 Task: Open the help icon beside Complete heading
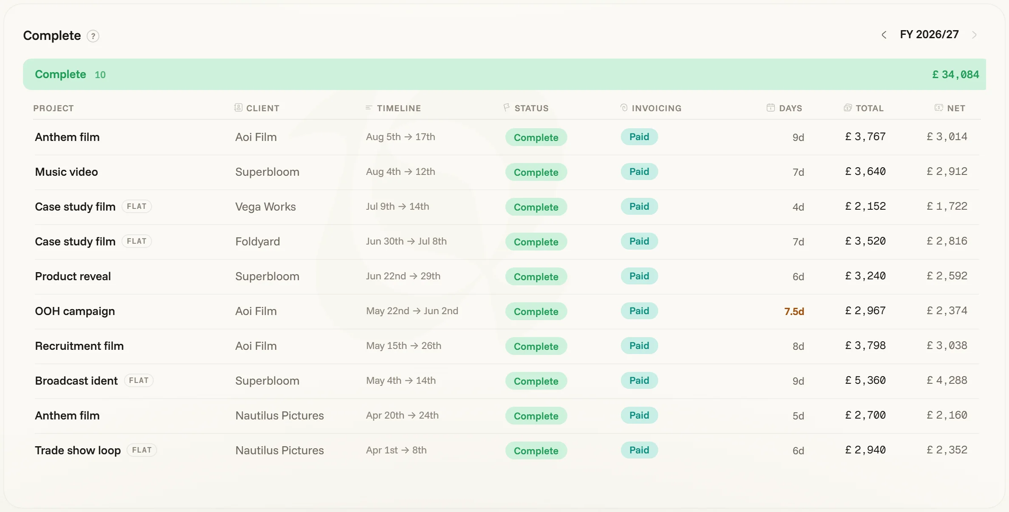[93, 36]
